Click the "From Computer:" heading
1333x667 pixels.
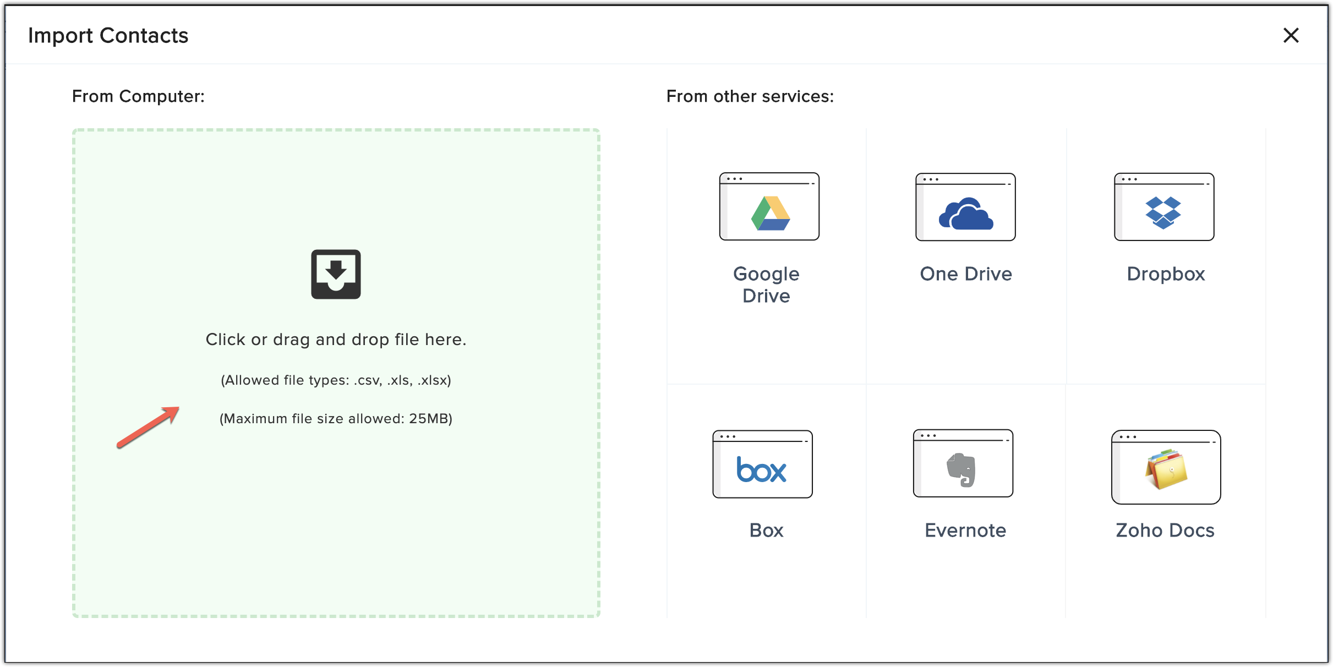(x=138, y=96)
